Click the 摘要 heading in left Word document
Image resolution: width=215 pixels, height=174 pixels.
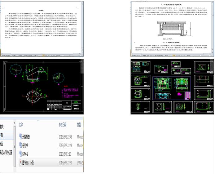pyautogui.click(x=41, y=10)
